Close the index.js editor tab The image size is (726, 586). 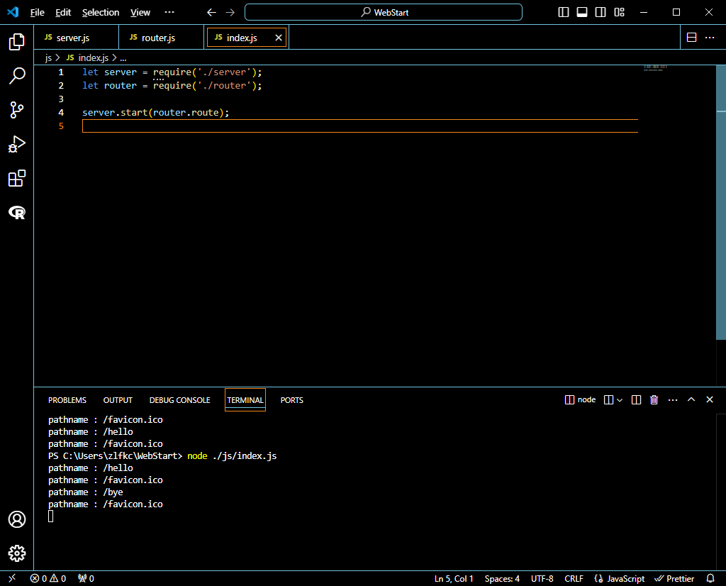coord(278,38)
